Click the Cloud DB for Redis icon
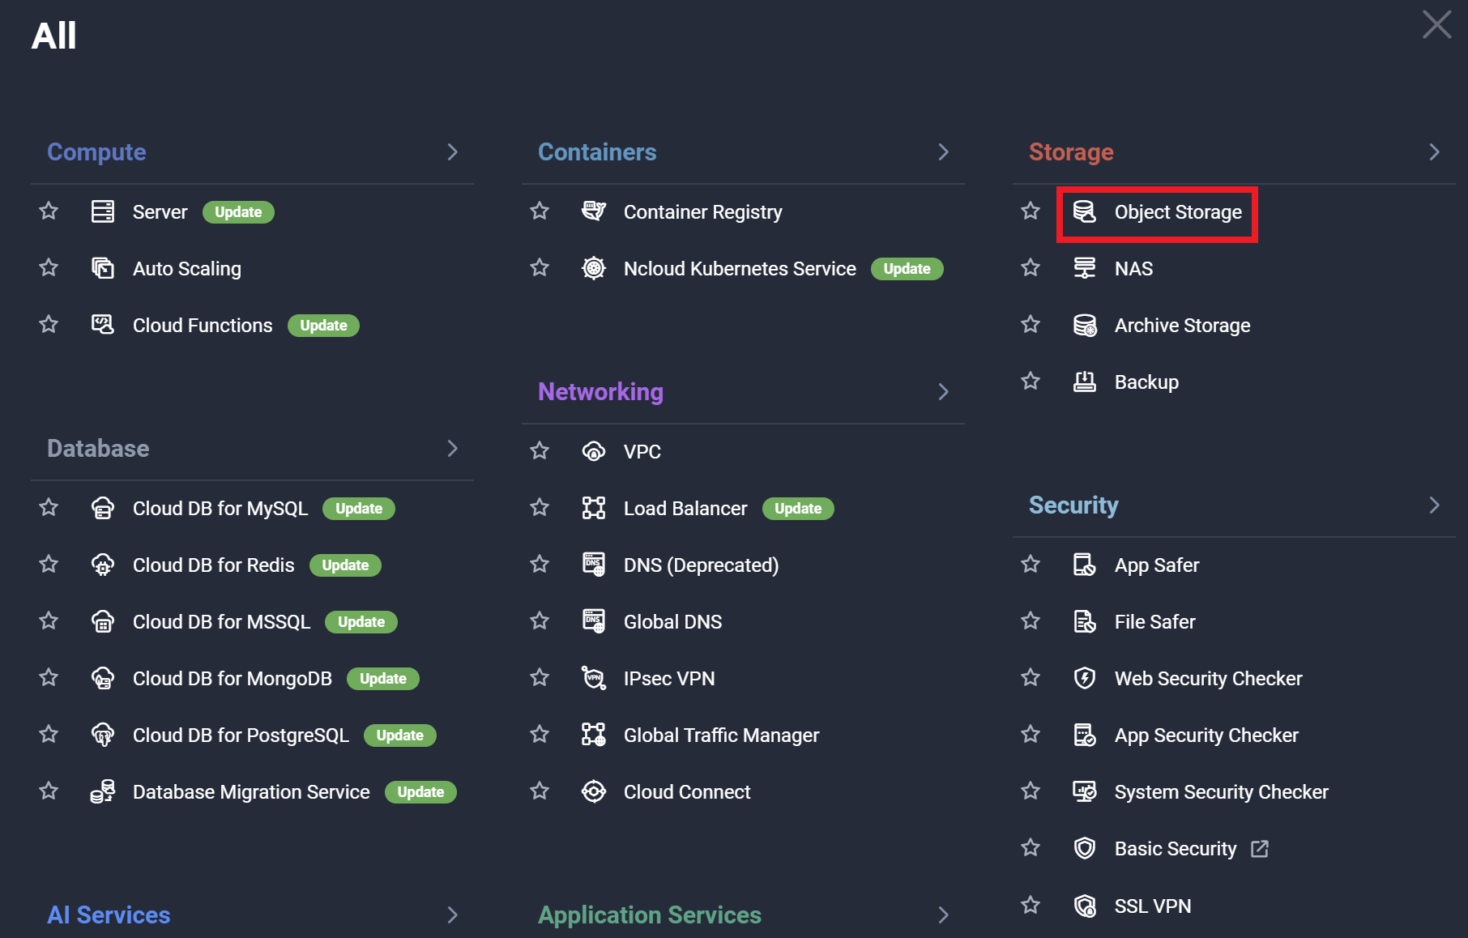The image size is (1468, 938). [103, 565]
